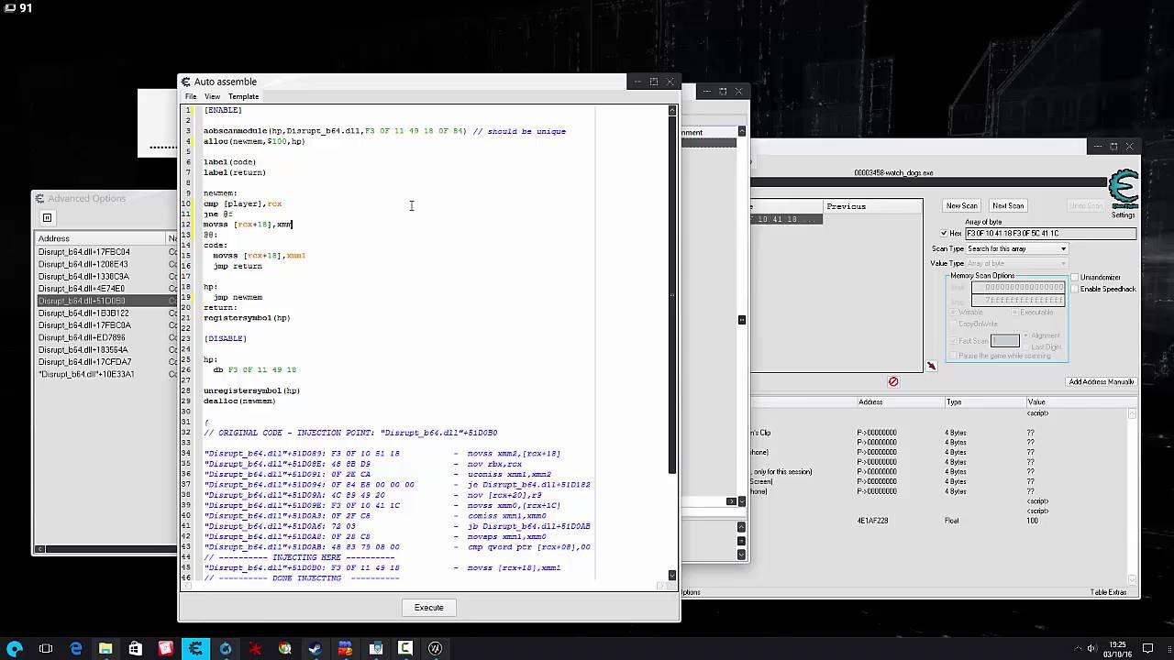Click the Undo Scan button

[x=1086, y=205]
